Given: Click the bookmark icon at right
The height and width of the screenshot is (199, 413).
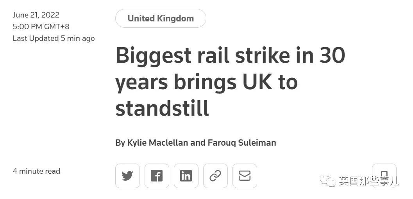Looking at the screenshot, I should pos(384,176).
